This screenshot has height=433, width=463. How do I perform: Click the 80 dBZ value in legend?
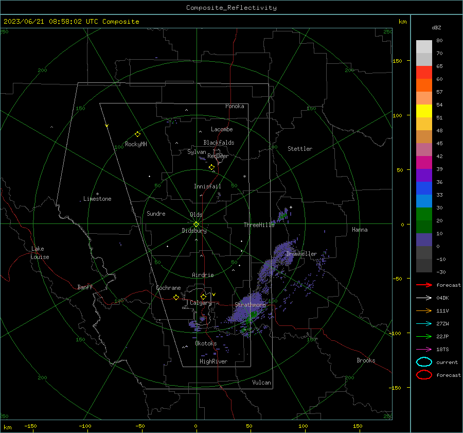click(439, 41)
